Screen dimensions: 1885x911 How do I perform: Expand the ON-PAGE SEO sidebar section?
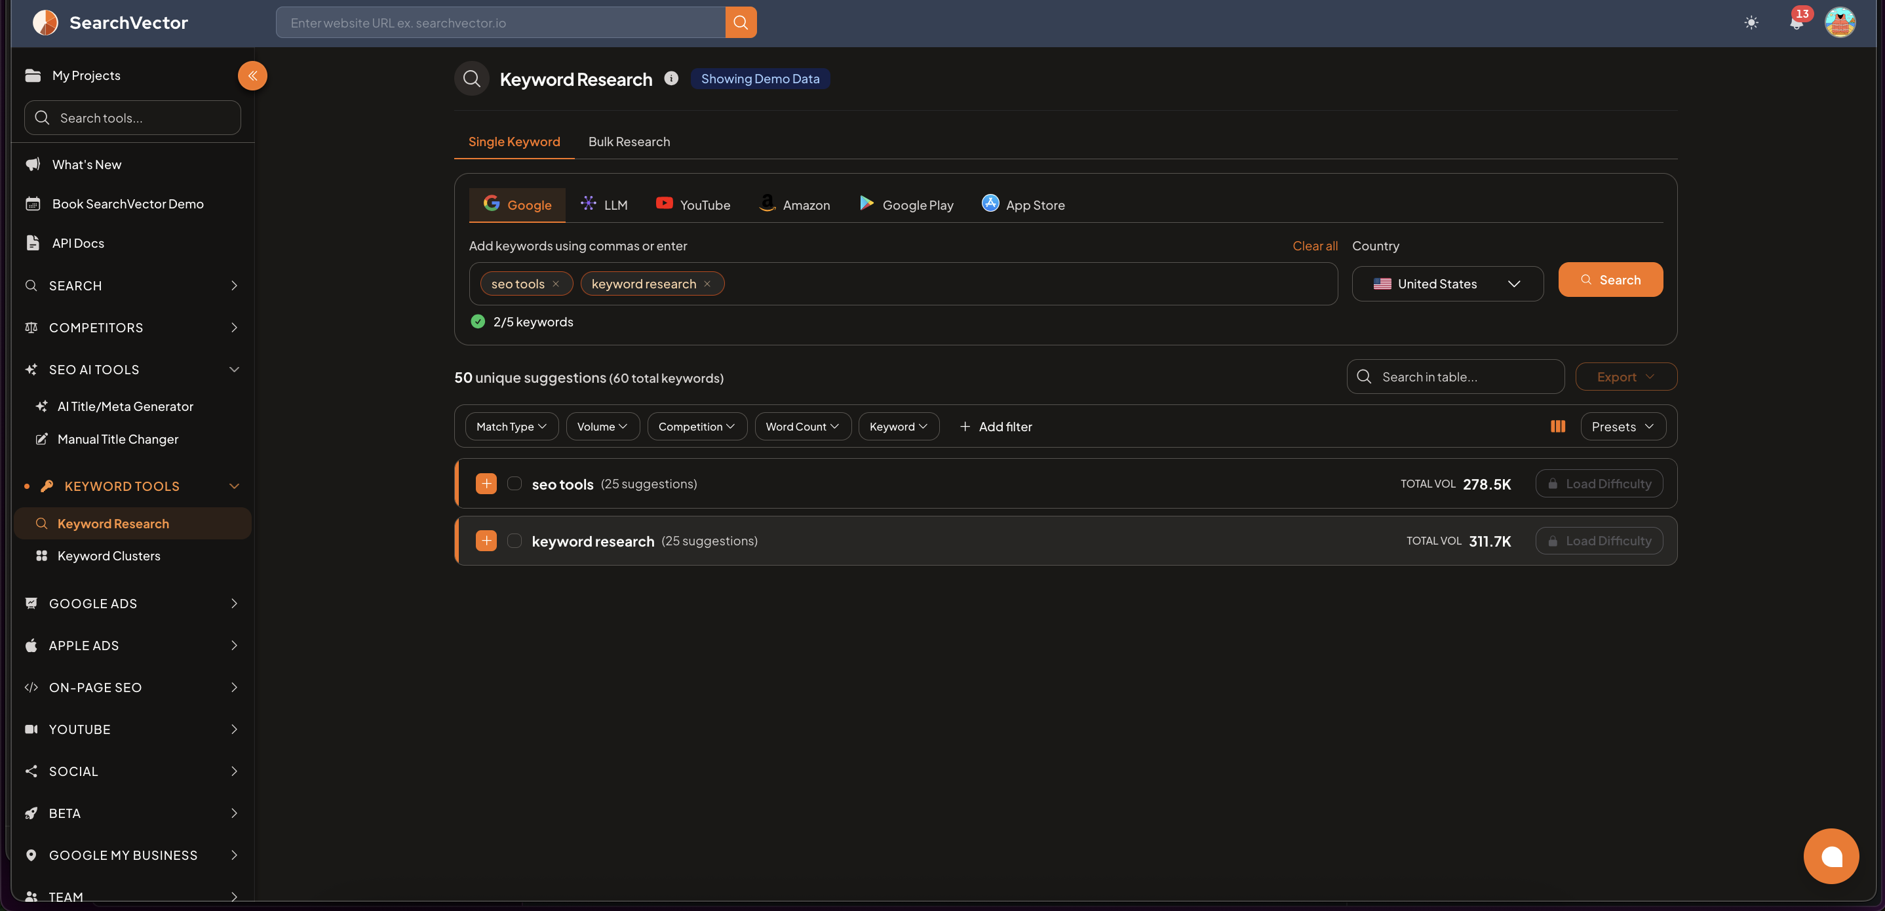tap(132, 687)
